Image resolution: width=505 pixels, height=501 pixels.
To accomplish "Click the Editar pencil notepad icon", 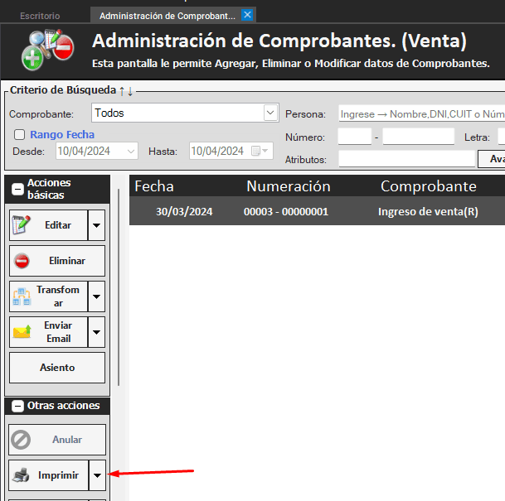I will point(22,225).
